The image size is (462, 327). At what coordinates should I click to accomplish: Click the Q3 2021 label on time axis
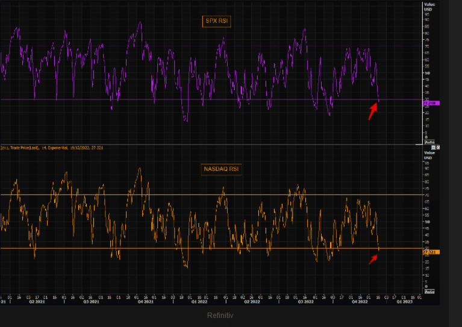point(92,302)
